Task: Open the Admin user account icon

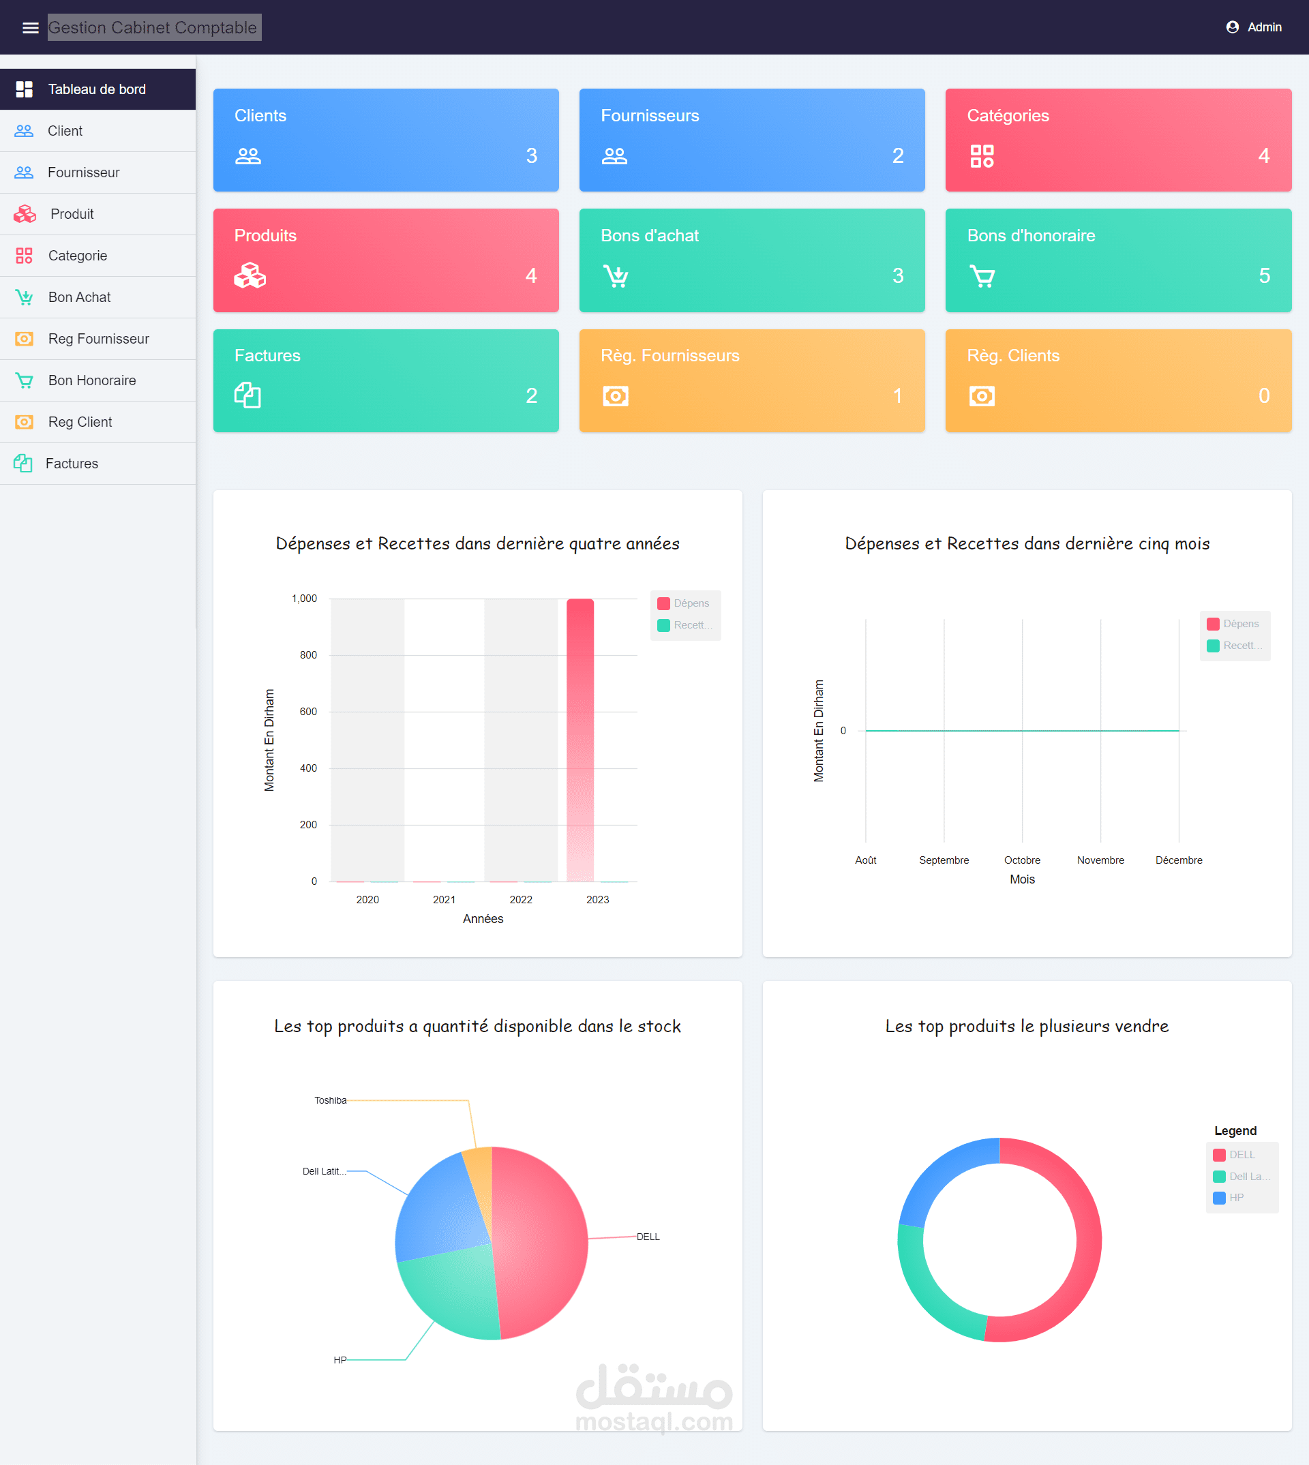Action: [1232, 27]
